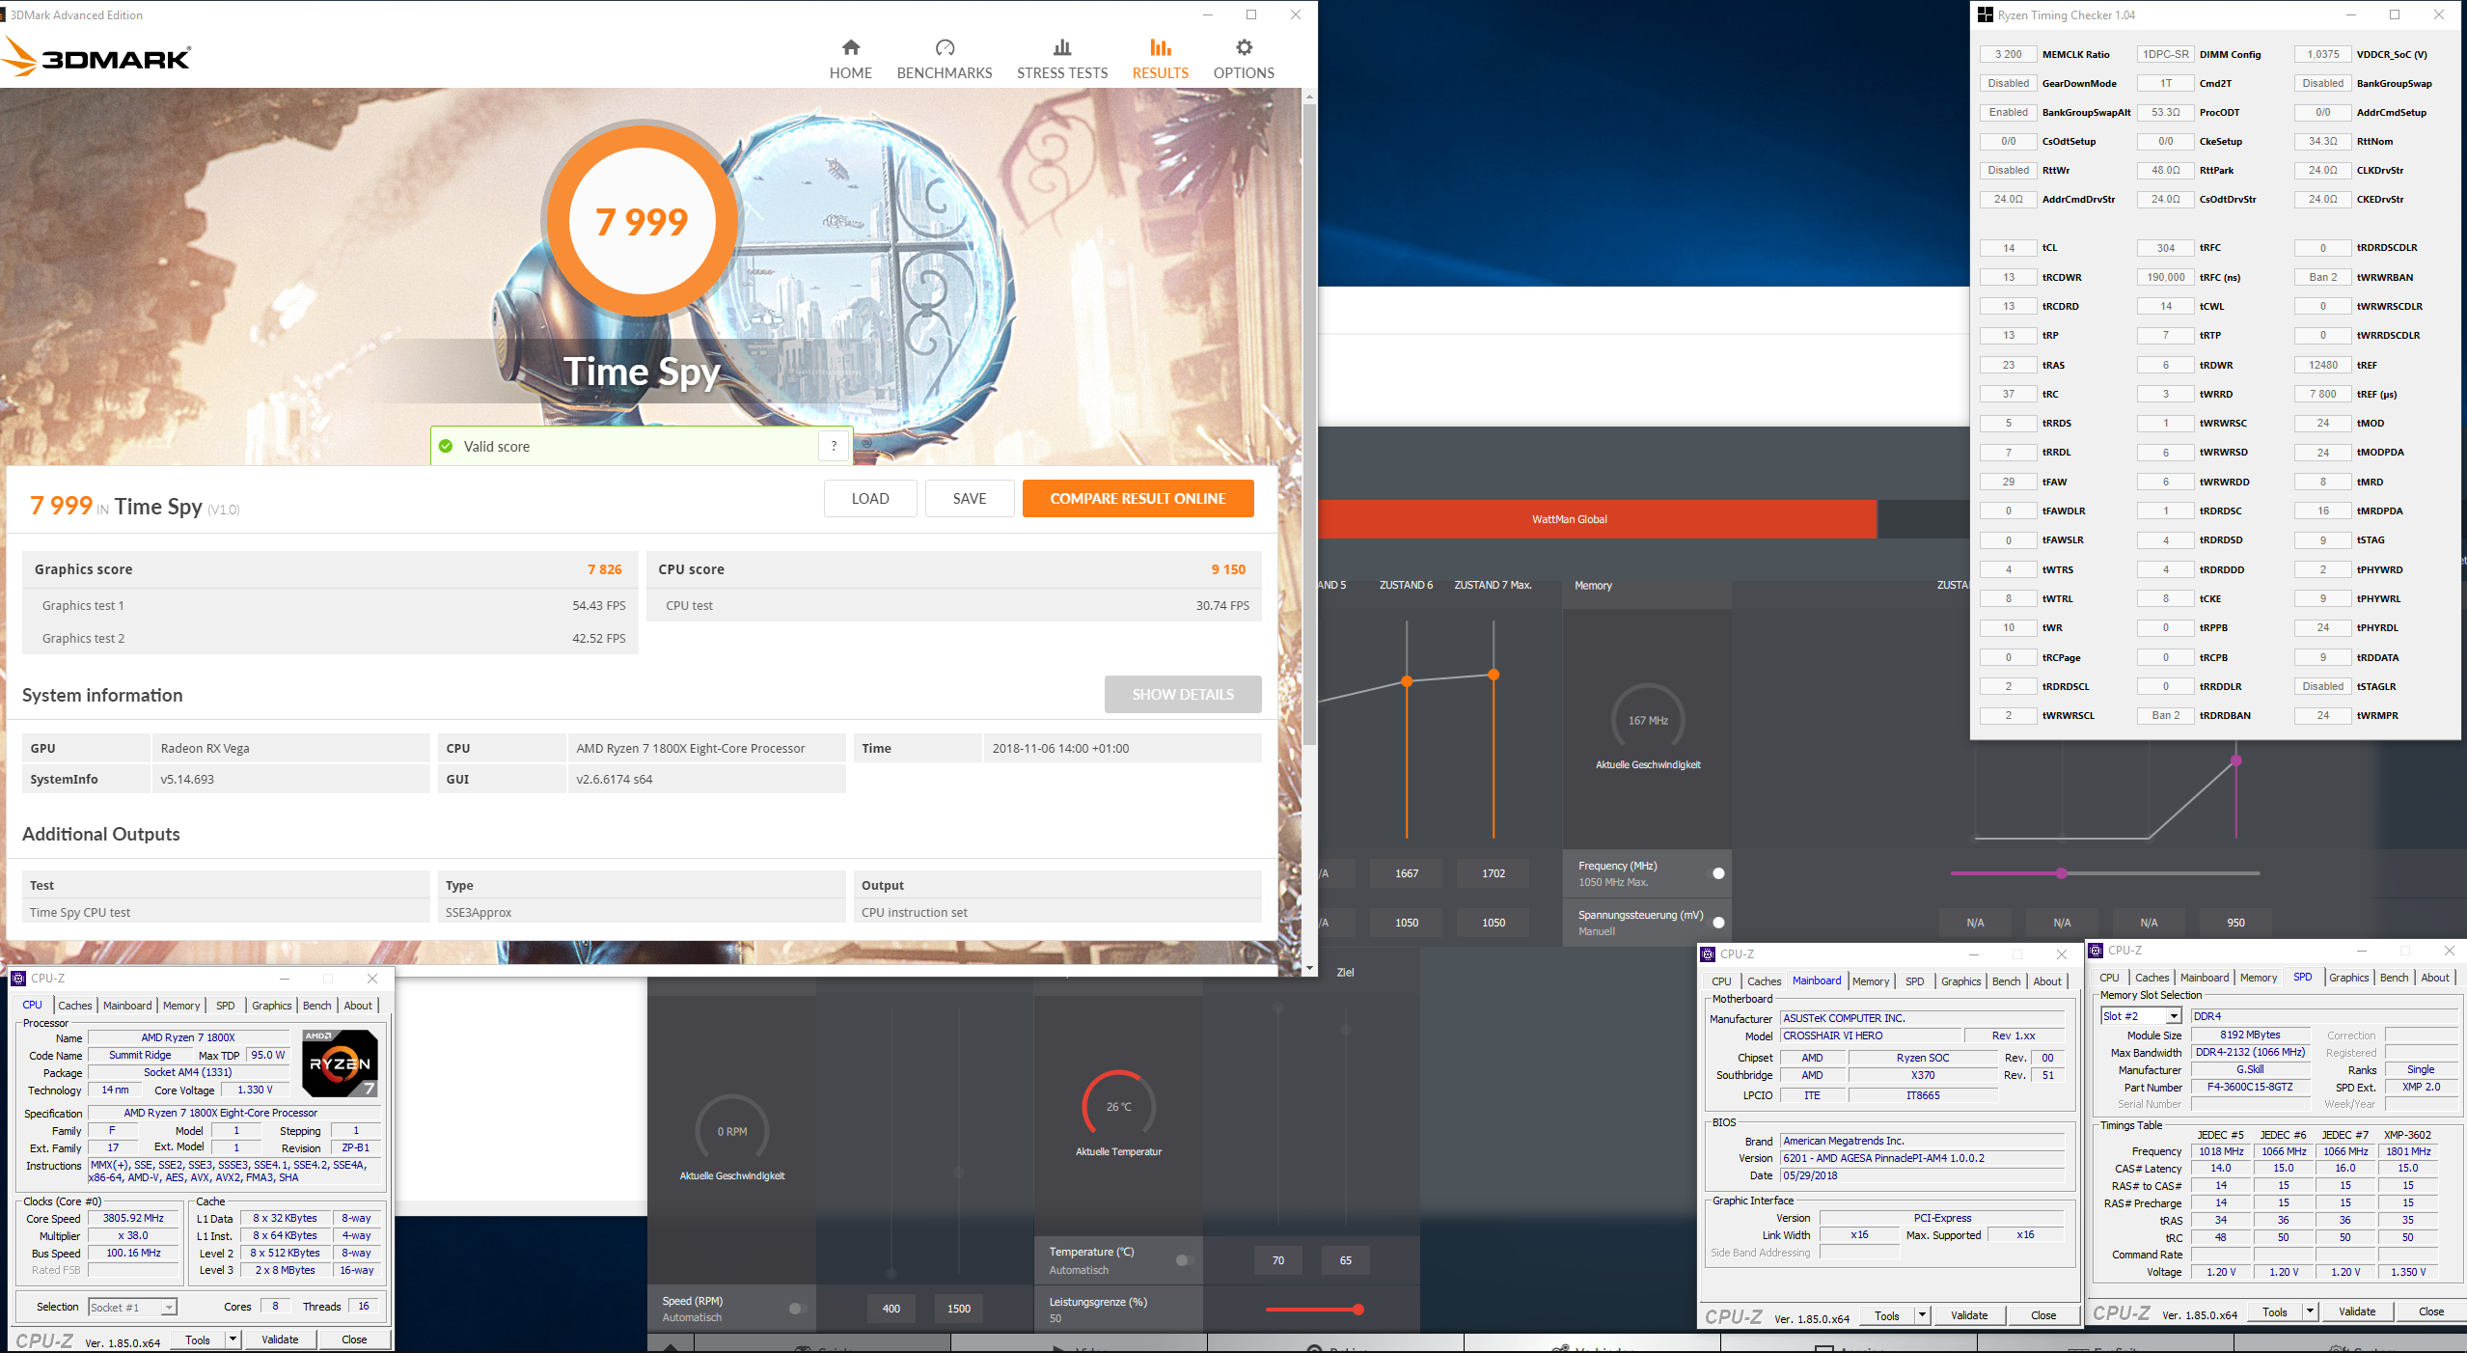Click the Show Details button
2467x1353 pixels.
click(x=1182, y=695)
